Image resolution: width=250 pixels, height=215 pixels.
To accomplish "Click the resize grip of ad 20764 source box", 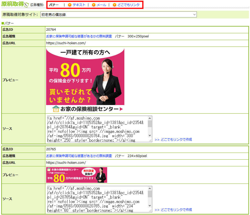I will 150,140.
